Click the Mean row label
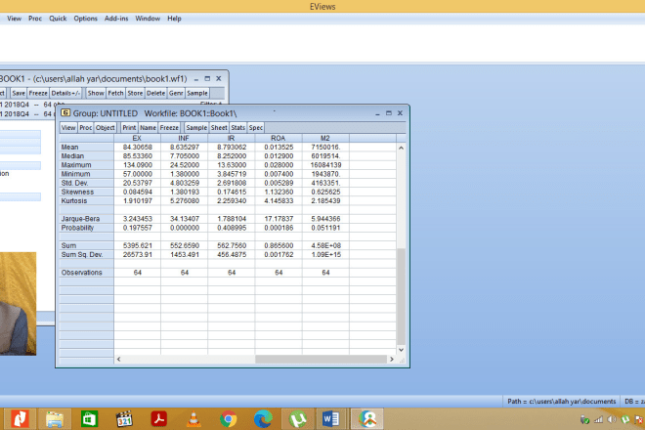The image size is (645, 430). coord(86,148)
